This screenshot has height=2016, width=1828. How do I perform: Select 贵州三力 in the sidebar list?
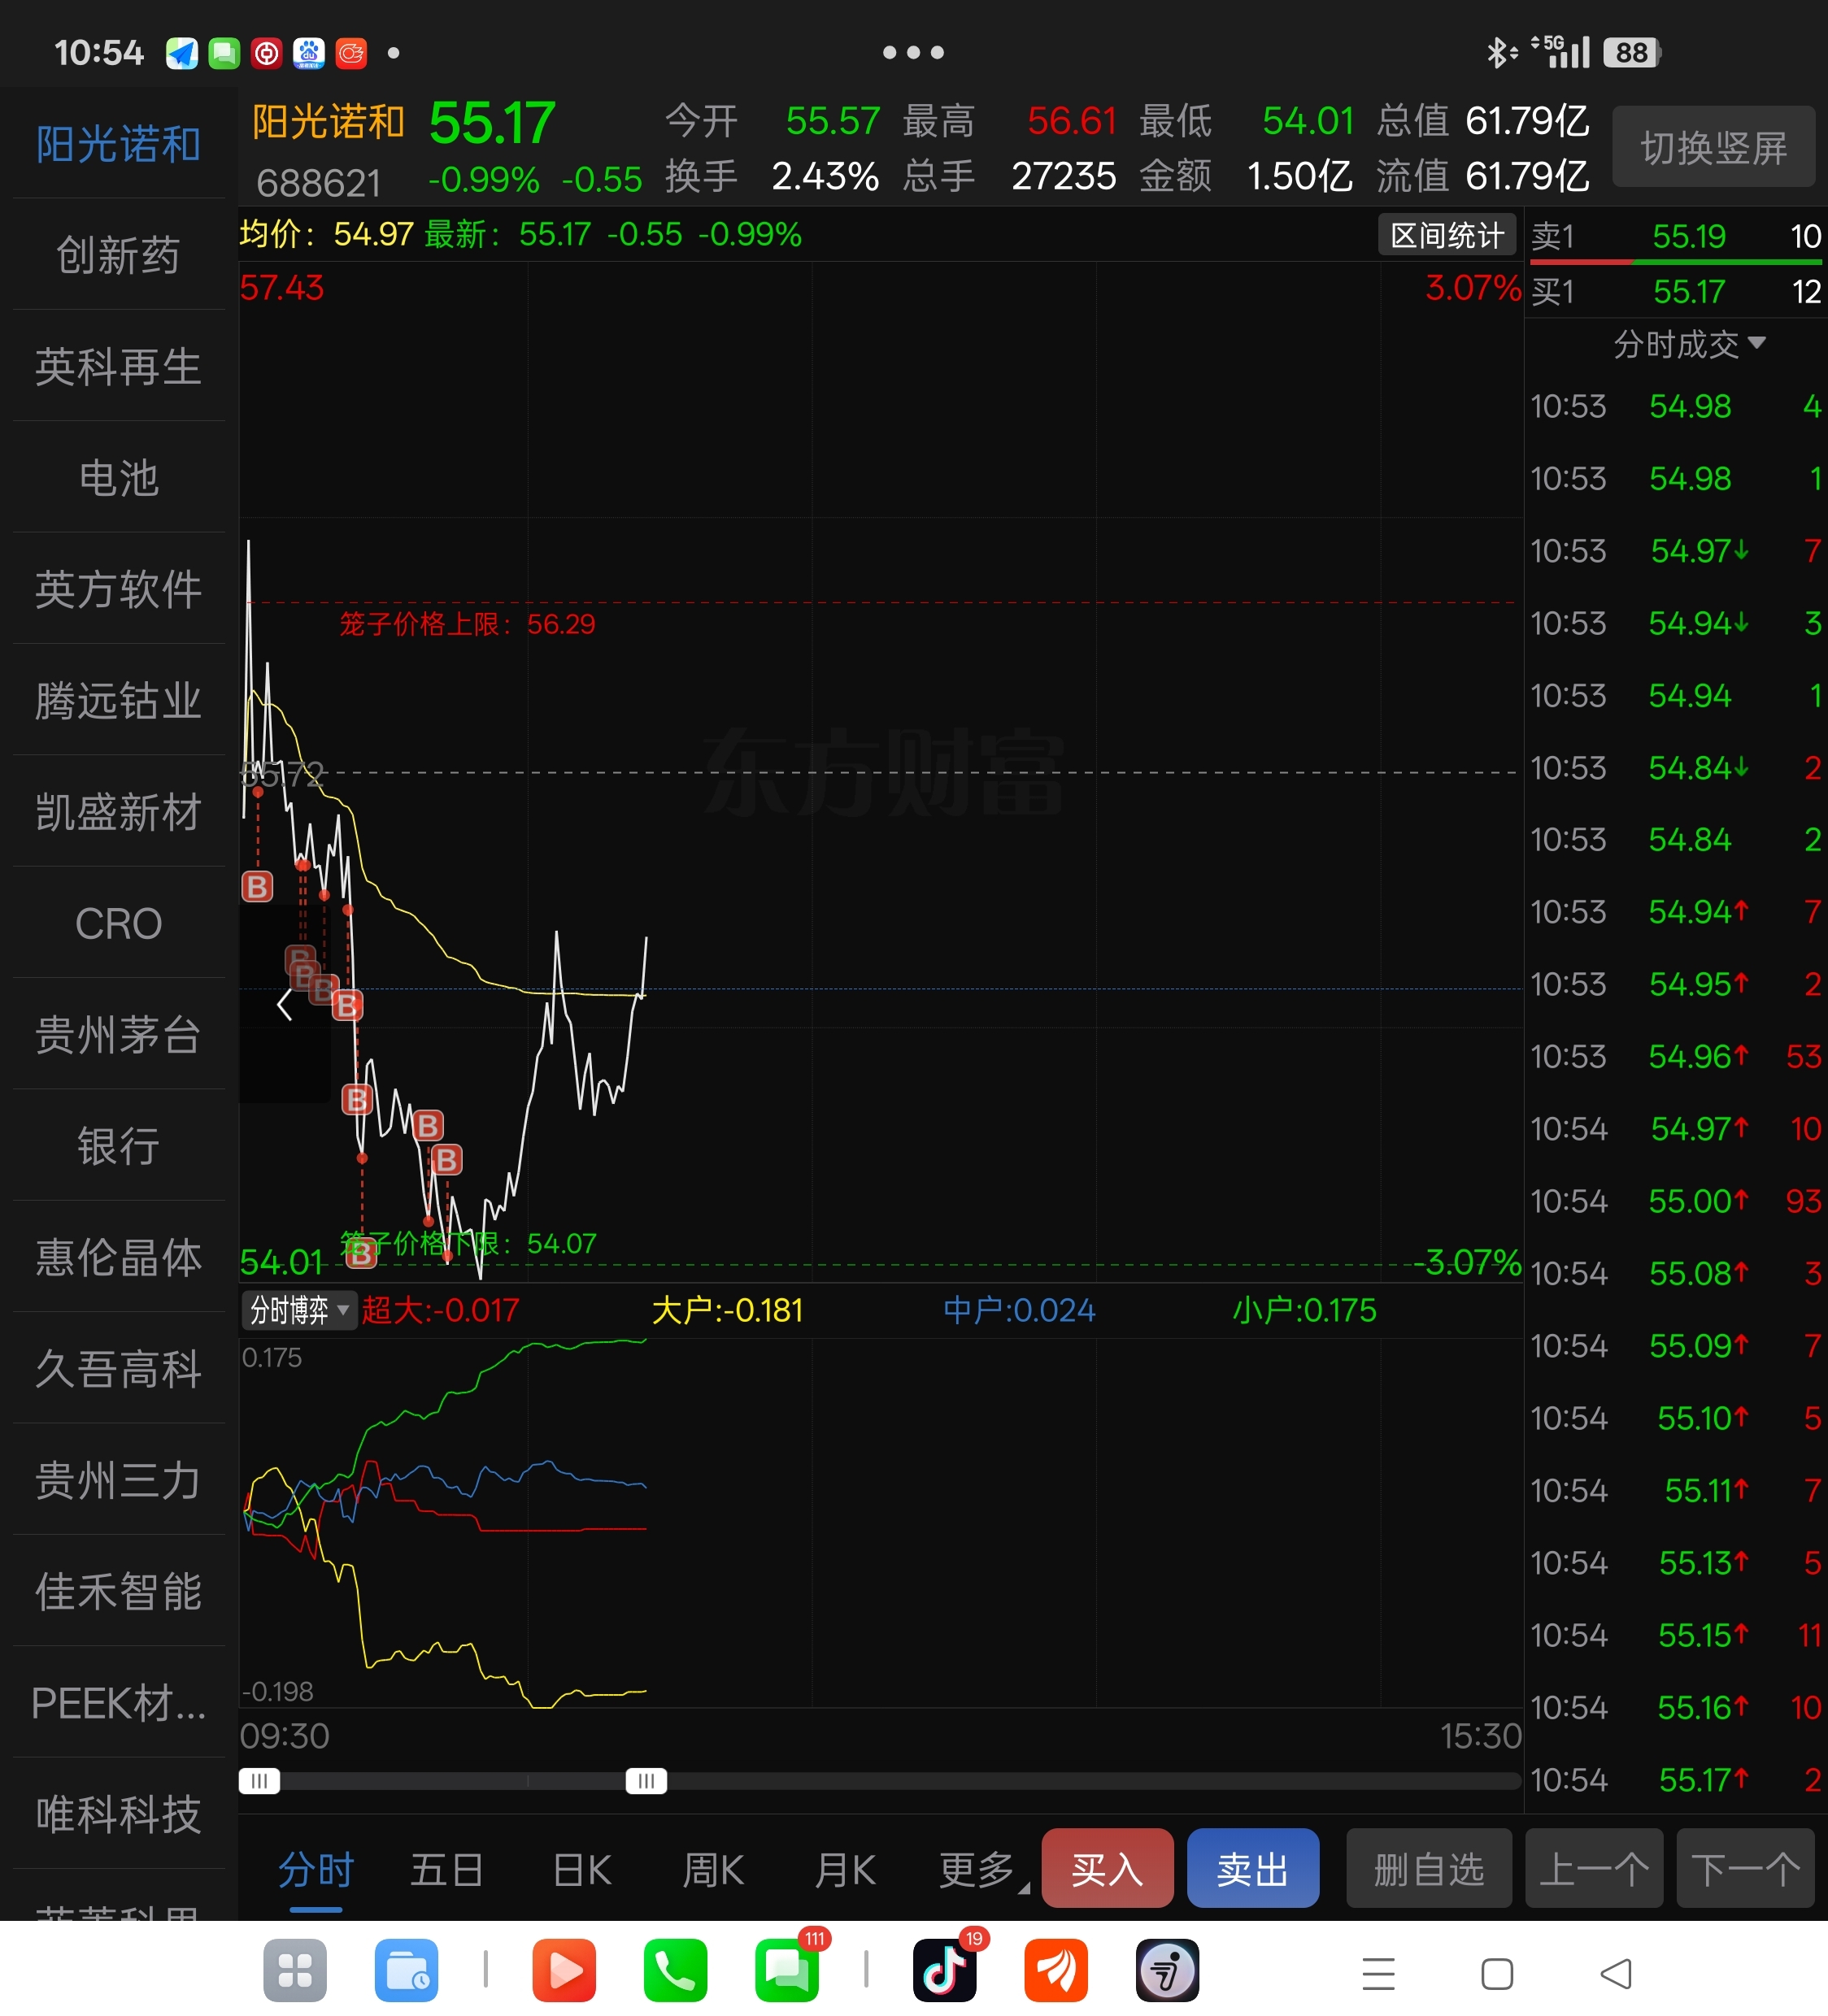pos(119,1480)
